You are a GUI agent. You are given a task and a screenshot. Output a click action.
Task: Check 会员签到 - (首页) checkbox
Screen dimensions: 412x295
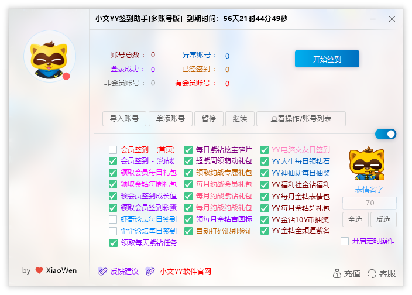point(113,150)
